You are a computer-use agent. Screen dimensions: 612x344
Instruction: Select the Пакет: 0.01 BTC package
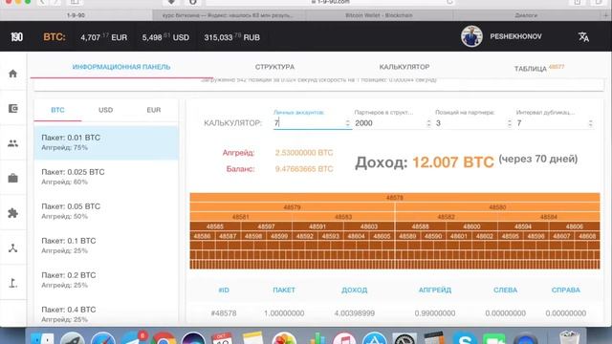106,142
